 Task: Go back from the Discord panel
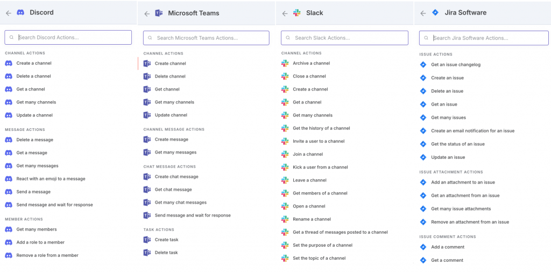click(x=9, y=13)
